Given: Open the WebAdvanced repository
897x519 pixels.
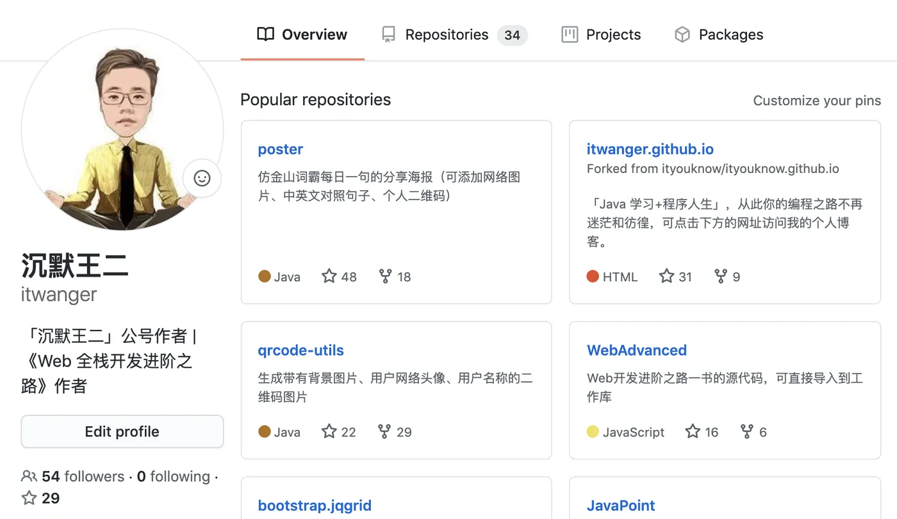Looking at the screenshot, I should (637, 350).
